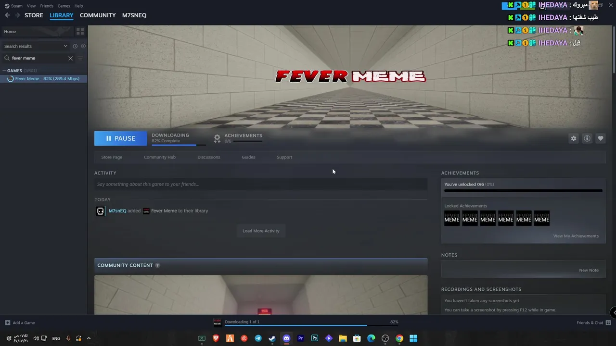Click the activity comment input field
The height and width of the screenshot is (346, 616).
click(x=261, y=184)
